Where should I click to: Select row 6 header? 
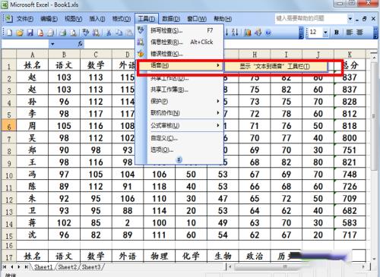[x=9, y=126]
